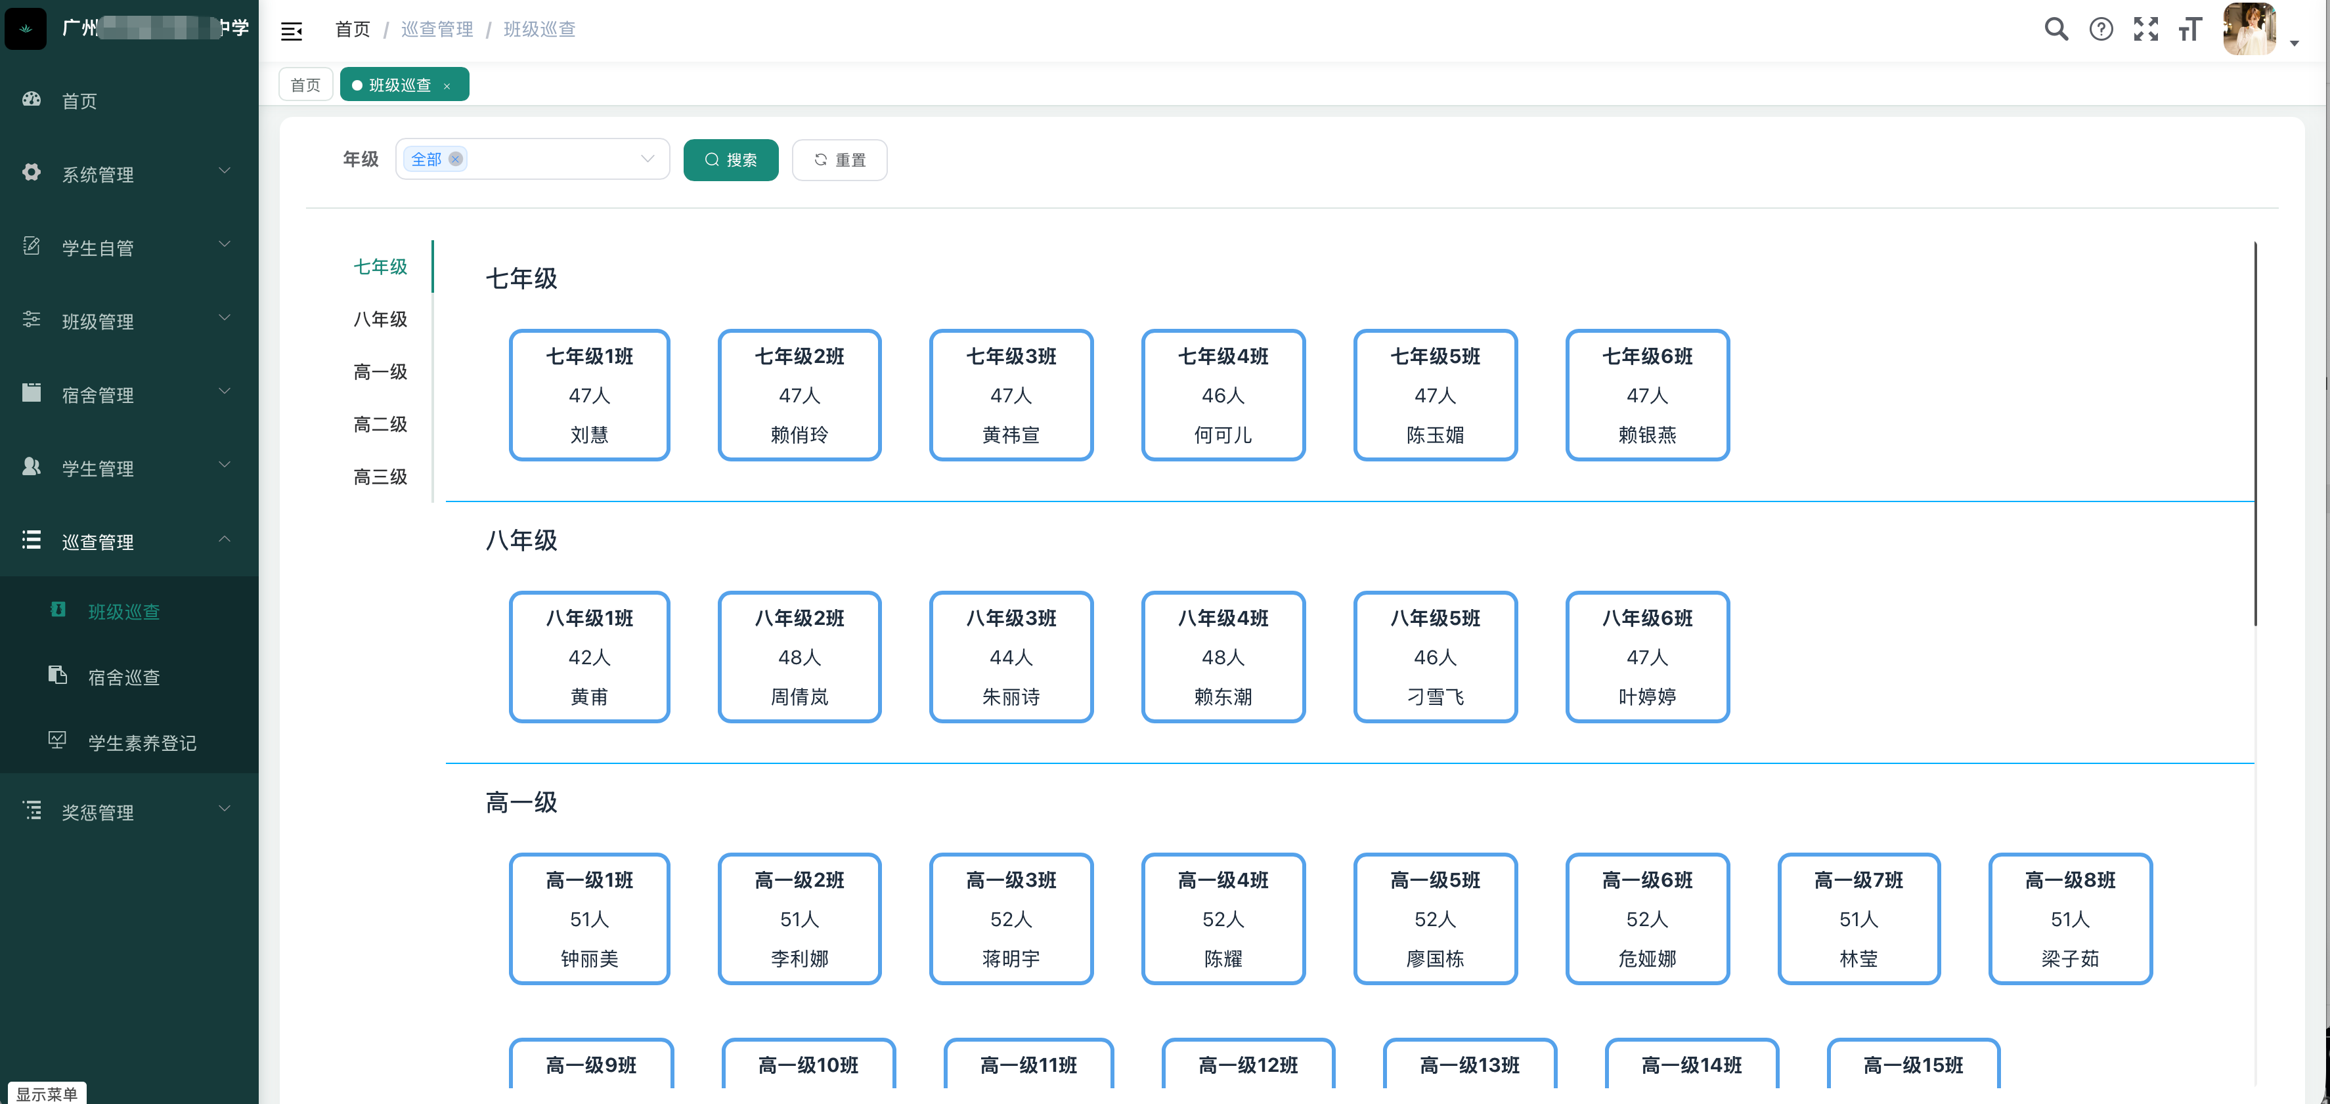The image size is (2330, 1104).
Task: Click the user avatar picture
Action: pos(2249,30)
